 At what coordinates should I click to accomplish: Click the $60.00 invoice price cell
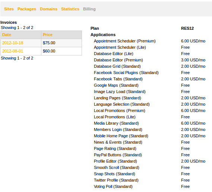coord(61,51)
